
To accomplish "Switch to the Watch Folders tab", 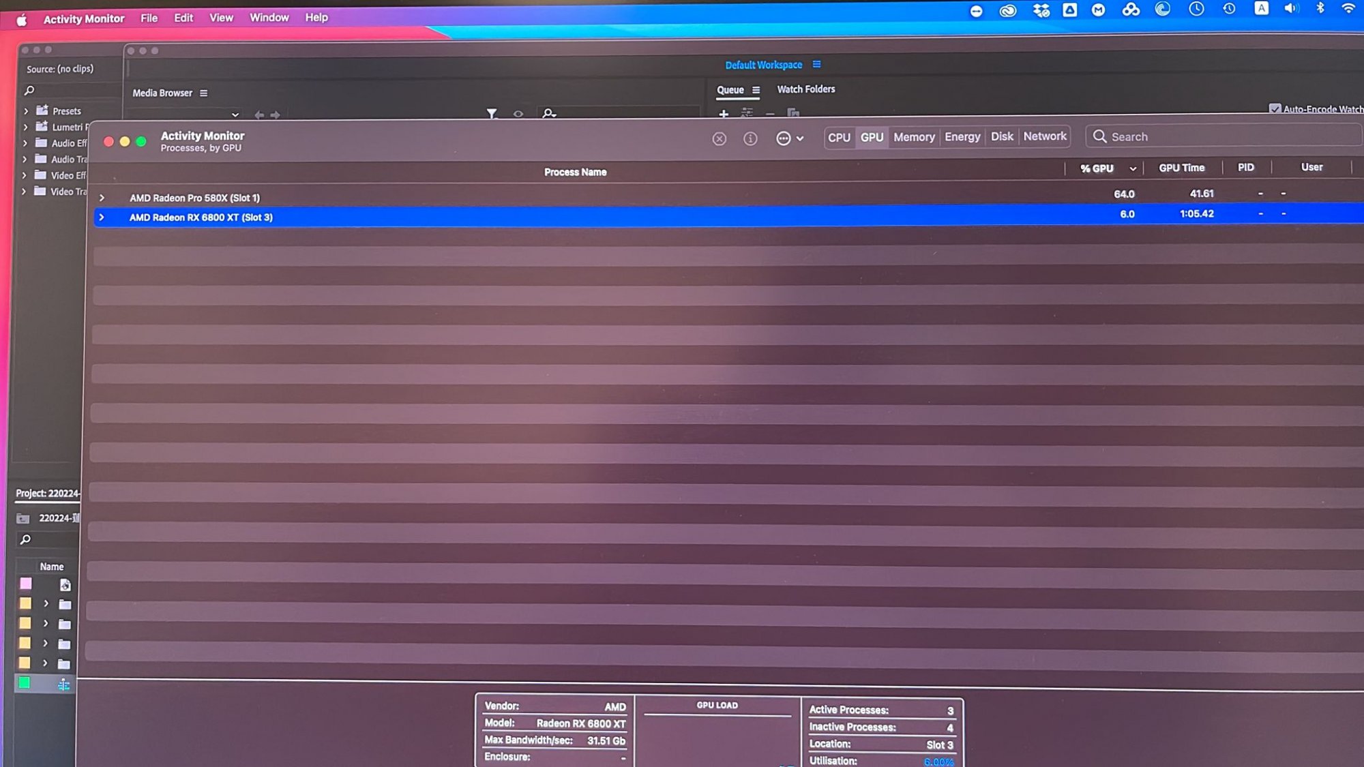I will (805, 89).
